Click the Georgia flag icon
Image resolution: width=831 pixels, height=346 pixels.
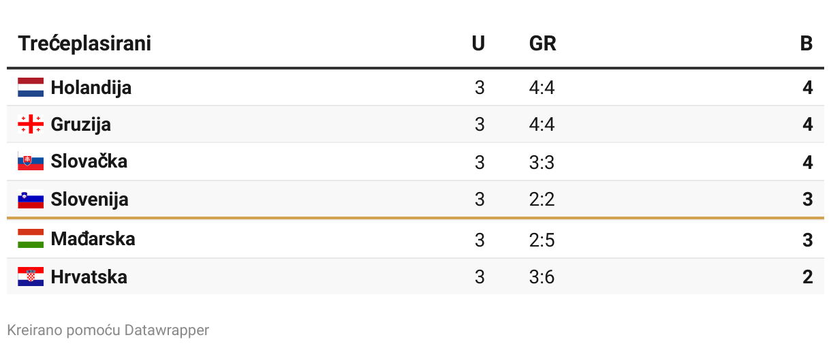(31, 124)
